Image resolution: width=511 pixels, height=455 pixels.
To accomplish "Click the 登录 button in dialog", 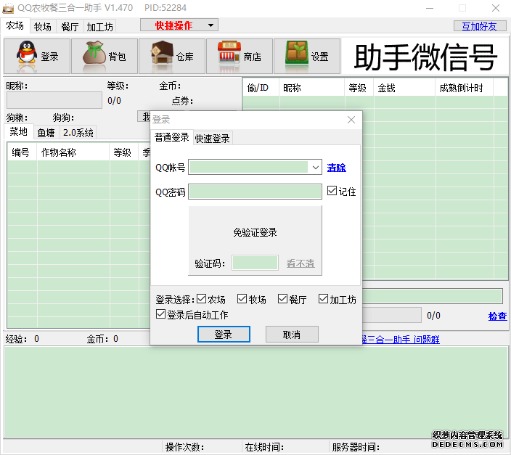I will (x=224, y=334).
